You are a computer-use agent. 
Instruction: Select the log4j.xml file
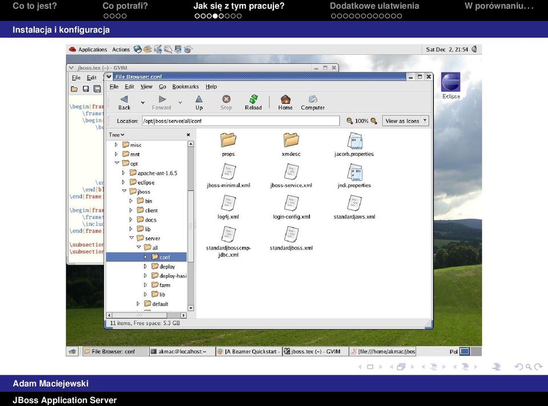tap(228, 207)
